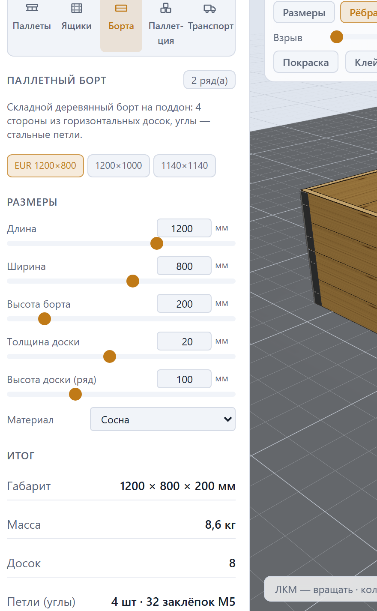Expand the Материал Сосна dropdown

point(163,419)
